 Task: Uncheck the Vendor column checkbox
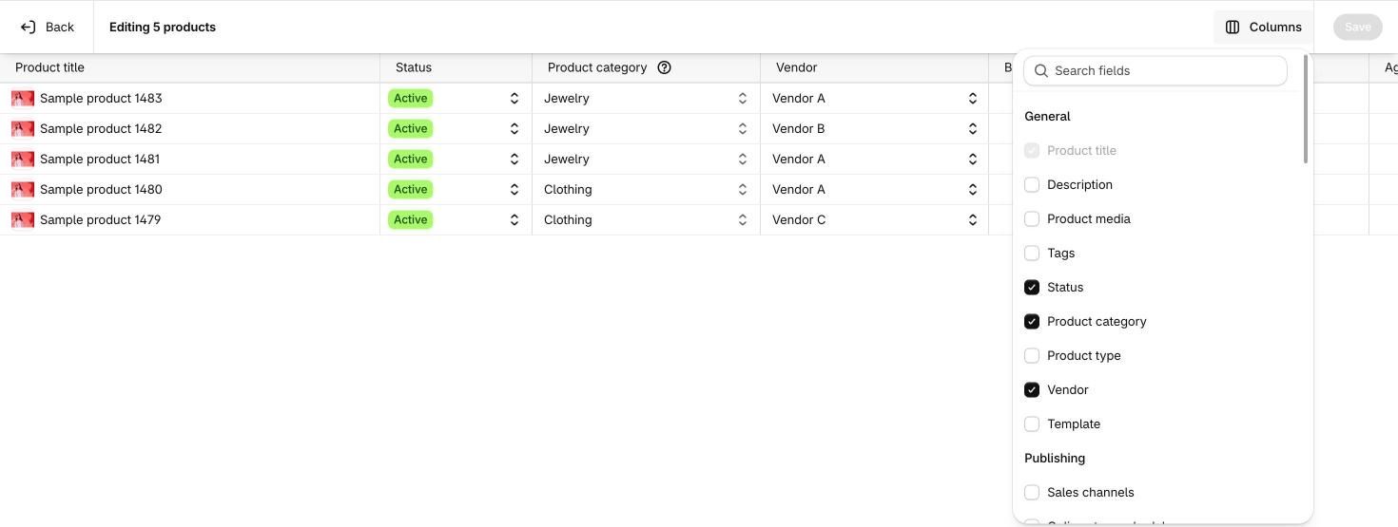coord(1032,389)
